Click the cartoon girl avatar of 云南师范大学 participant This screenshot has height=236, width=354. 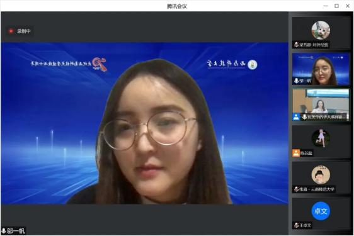coord(321,174)
